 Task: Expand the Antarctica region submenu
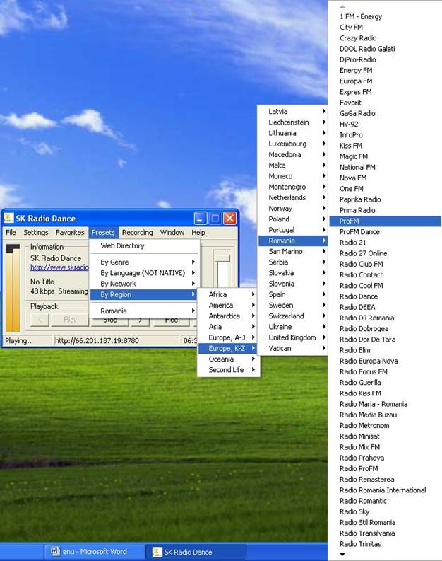228,316
